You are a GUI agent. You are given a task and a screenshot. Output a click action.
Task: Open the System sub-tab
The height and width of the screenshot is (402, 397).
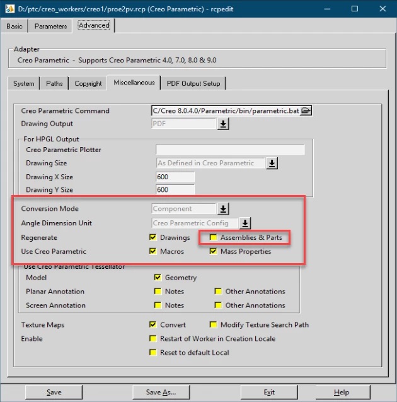[23, 83]
